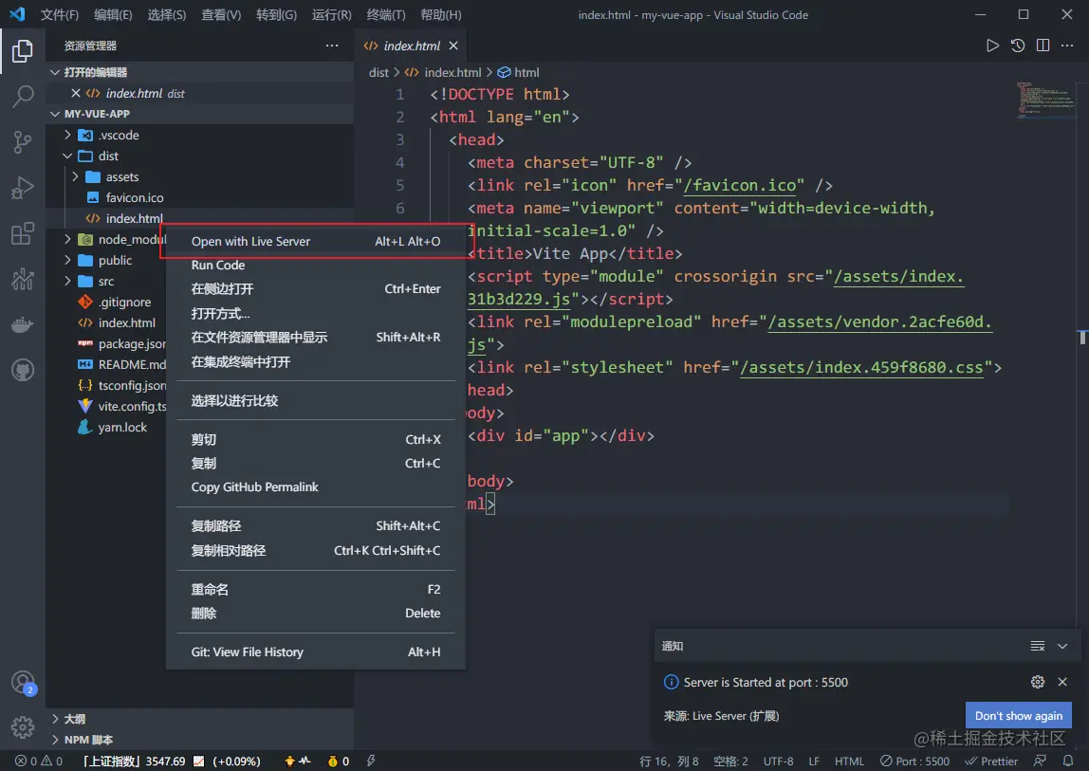The width and height of the screenshot is (1089, 771).
Task: Dismiss the Live Server notification
Action: click(x=1061, y=682)
